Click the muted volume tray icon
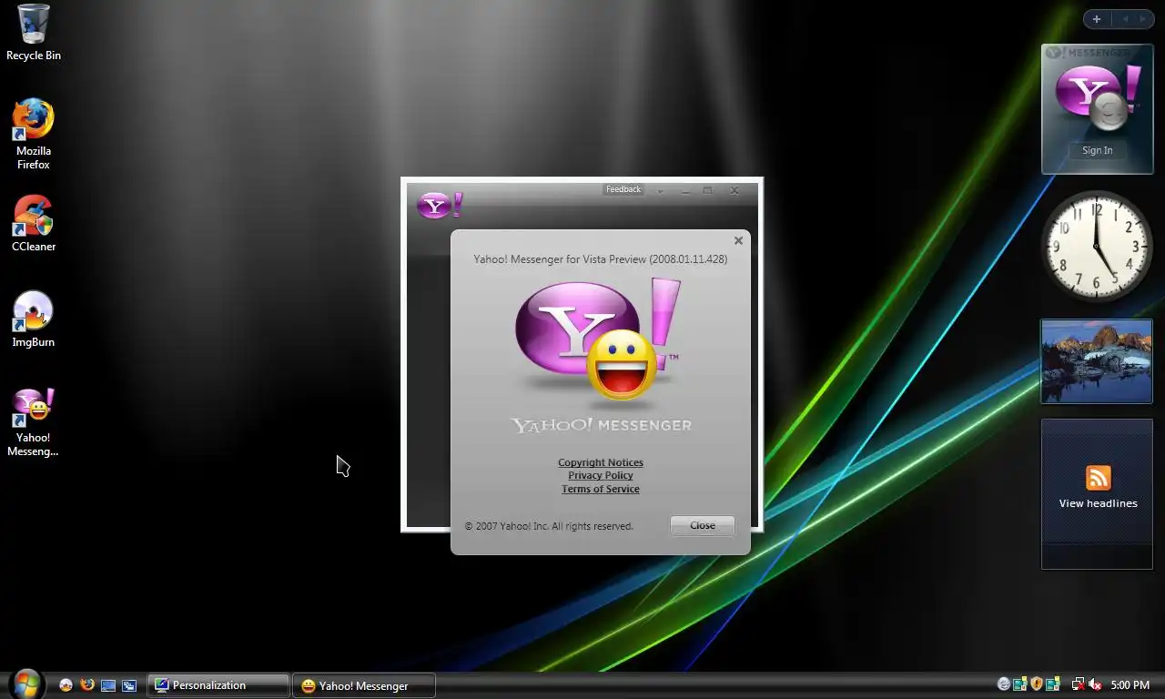 [x=1095, y=684]
